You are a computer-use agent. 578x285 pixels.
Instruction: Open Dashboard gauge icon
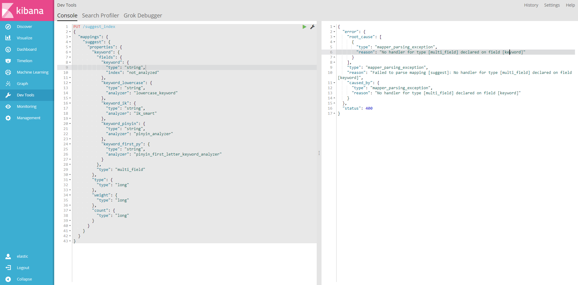[8, 50]
